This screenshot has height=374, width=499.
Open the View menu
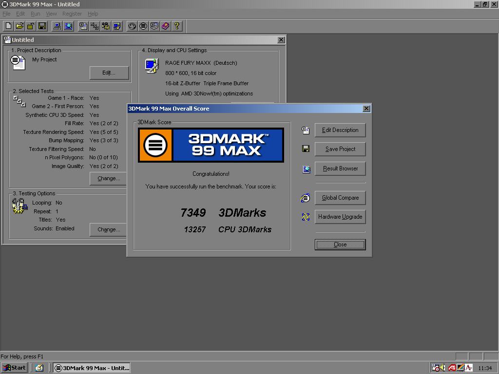pos(51,14)
